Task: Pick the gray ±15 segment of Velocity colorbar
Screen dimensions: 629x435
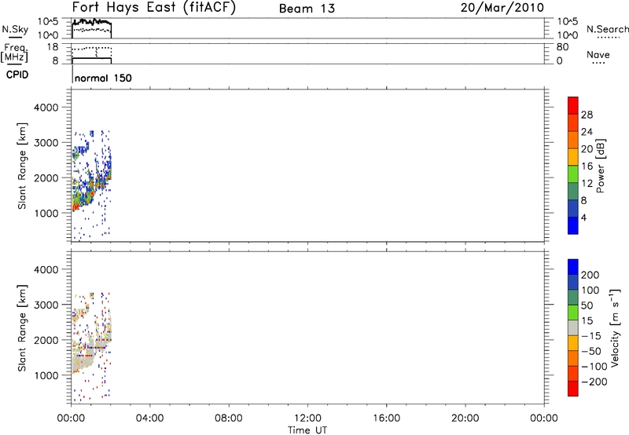Action: (x=573, y=327)
